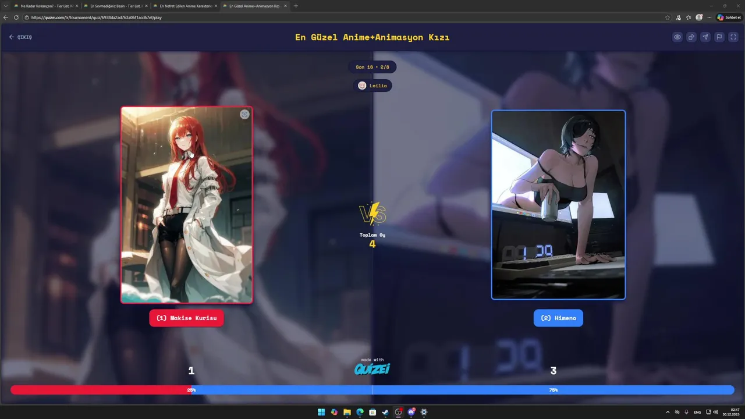Open Discord from the taskbar
Image resolution: width=745 pixels, height=419 pixels.
point(411,412)
